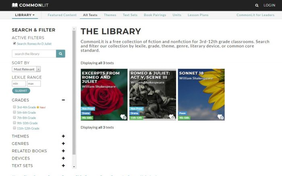Viewport: 282px width, 176px height.
Task: Click the Search: Romeo An D Juliet label
Action: pos(34,43)
